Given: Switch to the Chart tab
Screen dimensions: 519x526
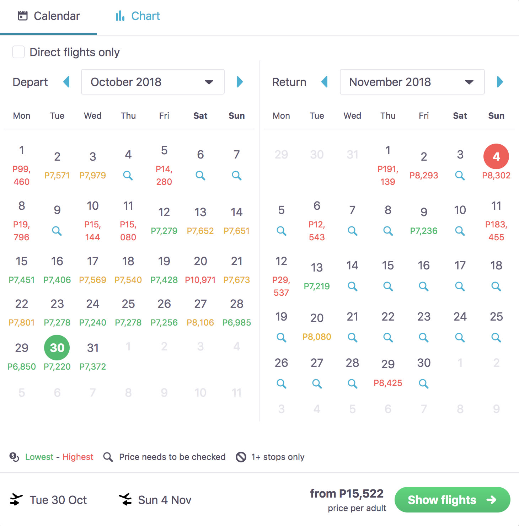Looking at the screenshot, I should (138, 16).
